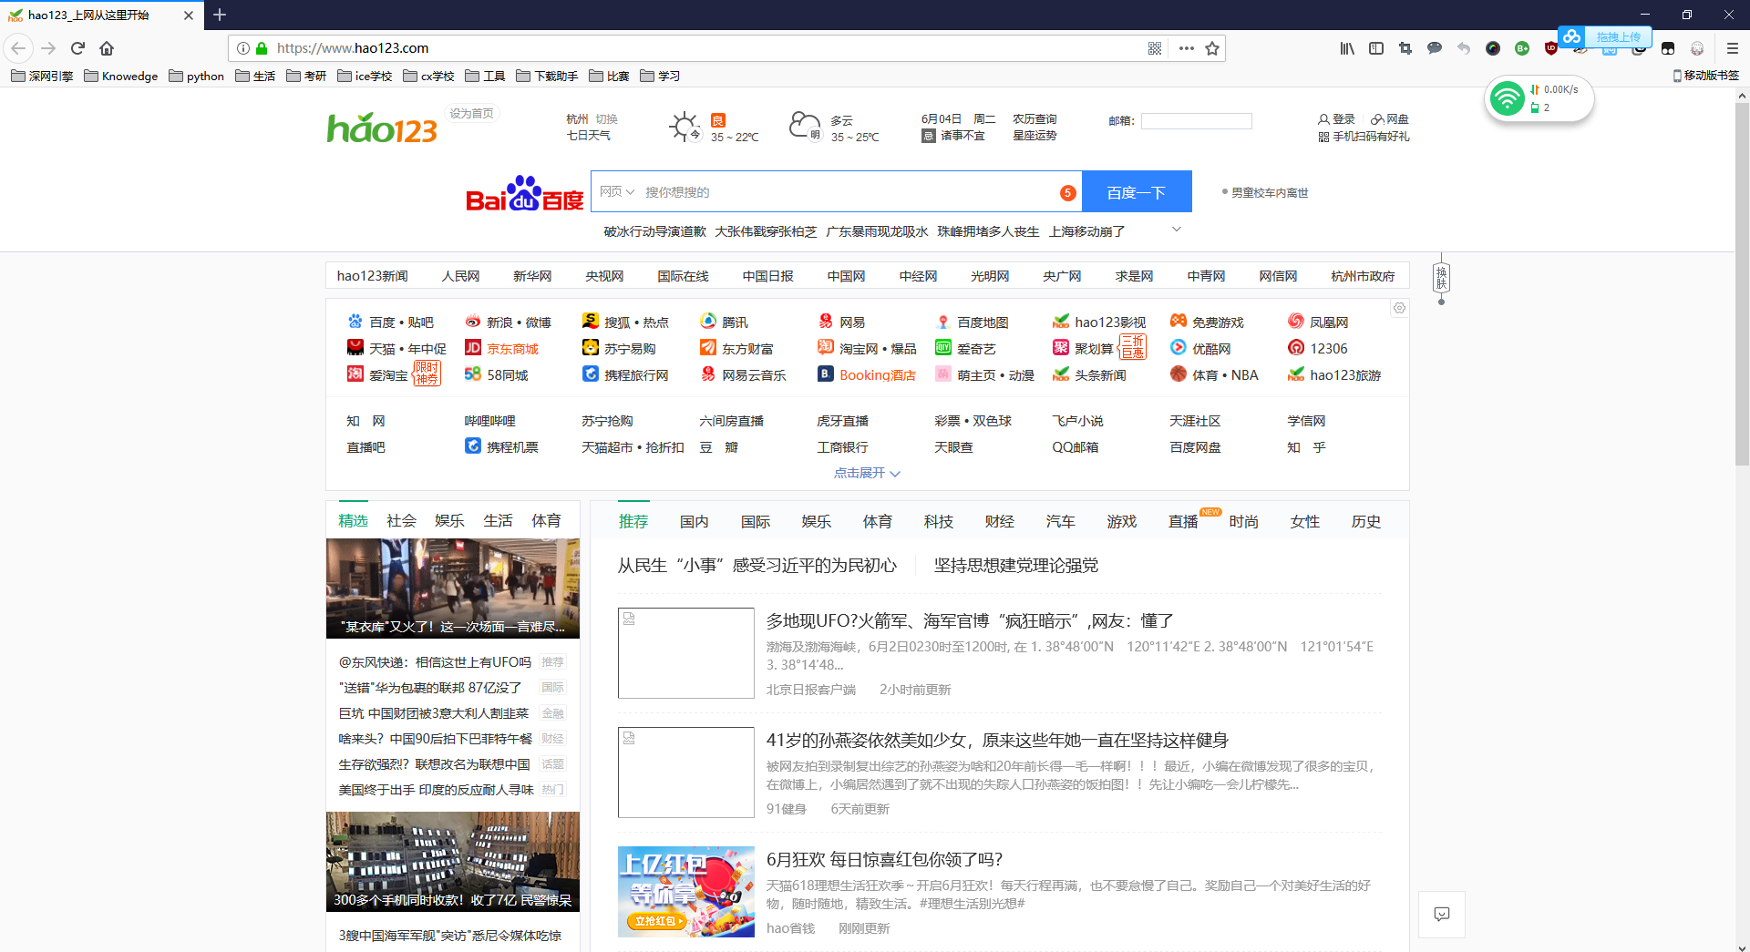Open the site settings gear icon

(x=1399, y=308)
